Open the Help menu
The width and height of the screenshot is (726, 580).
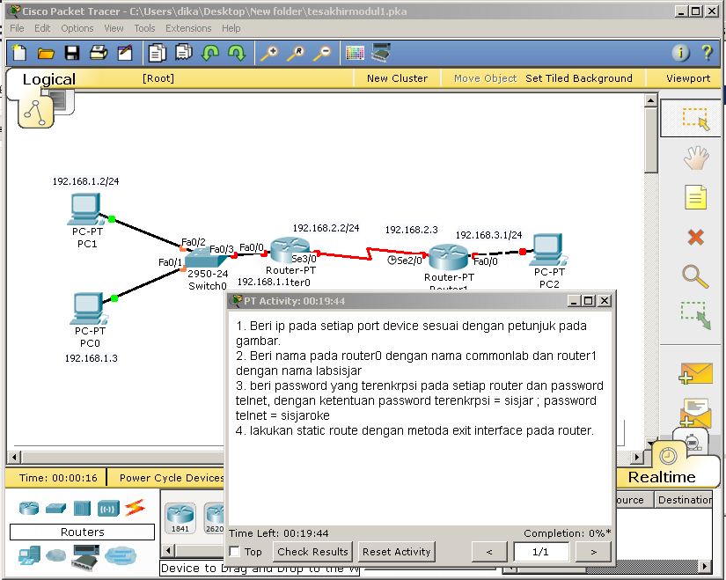point(231,28)
